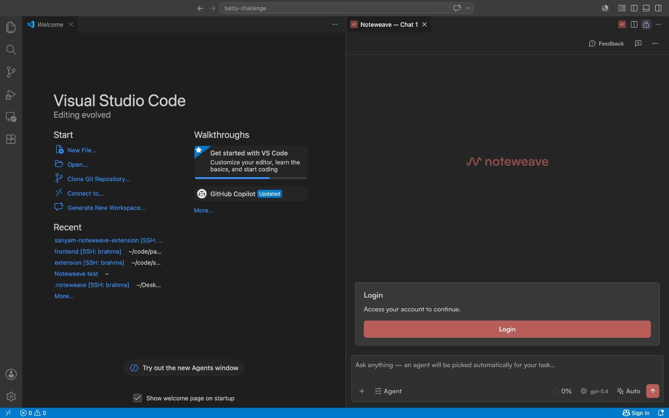Open Run and Debug view
This screenshot has height=418, width=669.
11,94
